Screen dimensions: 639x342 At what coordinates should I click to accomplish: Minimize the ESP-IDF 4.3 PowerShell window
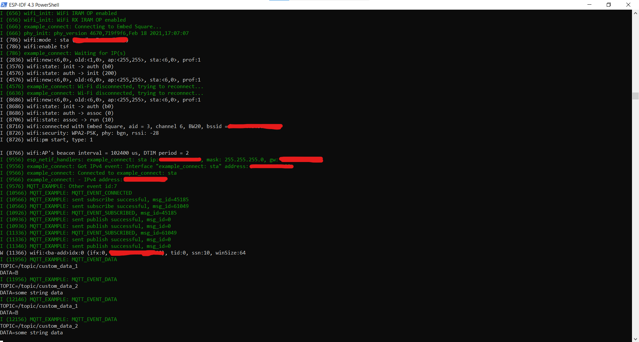pyautogui.click(x=589, y=5)
